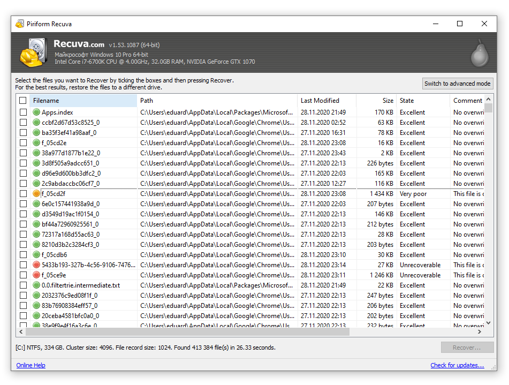Click green status icon for f_05cdb6

click(x=36, y=255)
